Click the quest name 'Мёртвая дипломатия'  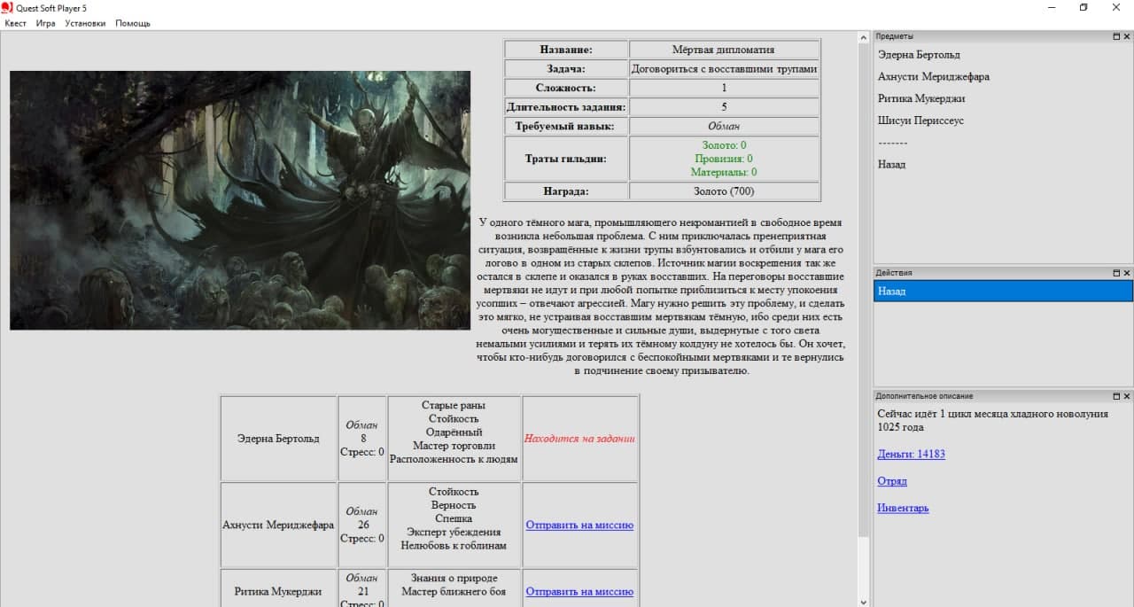[x=724, y=50]
